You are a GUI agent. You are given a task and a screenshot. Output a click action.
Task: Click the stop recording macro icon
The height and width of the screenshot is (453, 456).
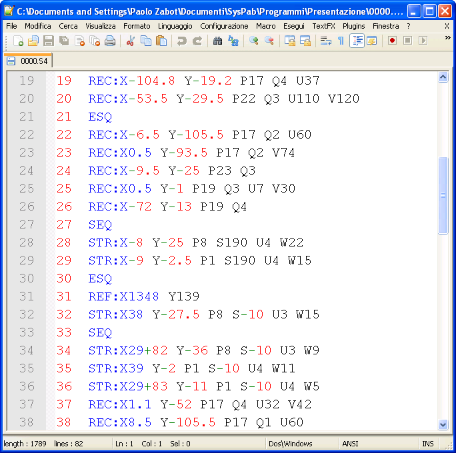click(x=408, y=41)
